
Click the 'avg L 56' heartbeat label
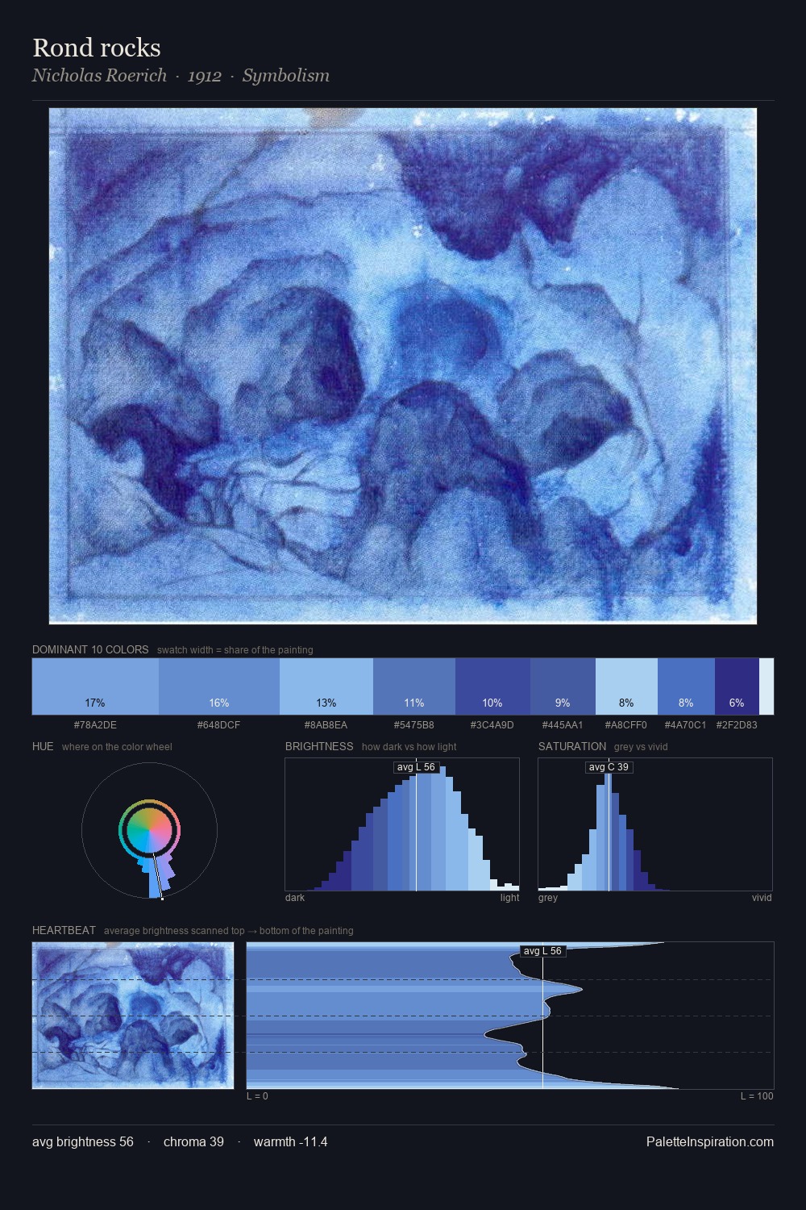(x=542, y=951)
